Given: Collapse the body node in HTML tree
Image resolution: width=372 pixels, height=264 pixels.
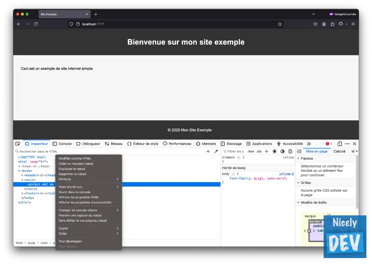Looking at the screenshot, I should tap(19, 171).
